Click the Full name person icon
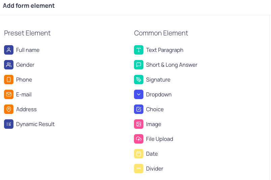 click(x=9, y=50)
